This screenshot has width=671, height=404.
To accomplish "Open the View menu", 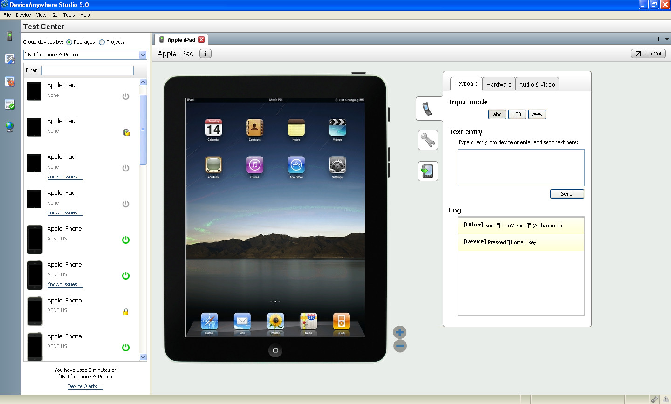I will (x=41, y=15).
